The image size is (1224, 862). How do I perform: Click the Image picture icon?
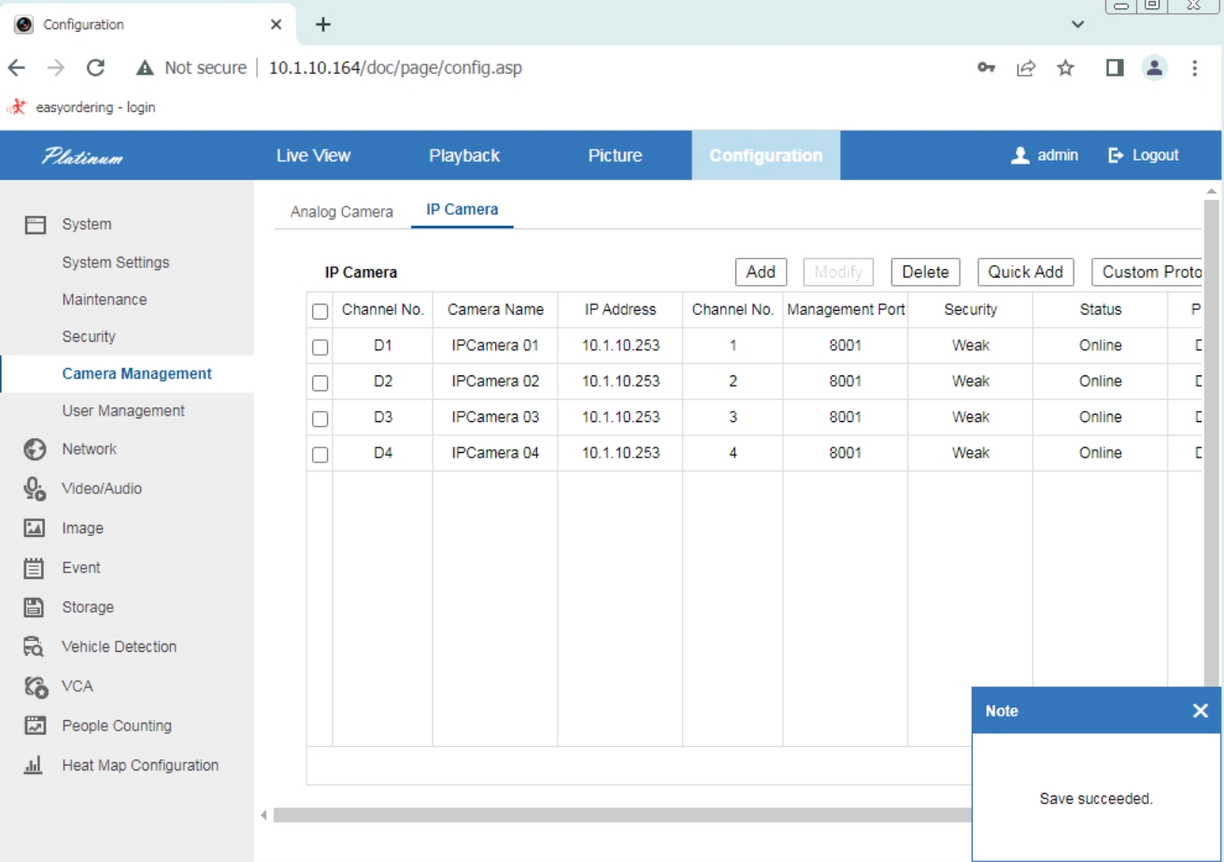pyautogui.click(x=35, y=528)
